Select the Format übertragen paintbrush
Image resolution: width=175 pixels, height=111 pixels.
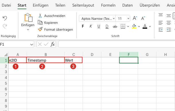pyautogui.click(x=40, y=29)
